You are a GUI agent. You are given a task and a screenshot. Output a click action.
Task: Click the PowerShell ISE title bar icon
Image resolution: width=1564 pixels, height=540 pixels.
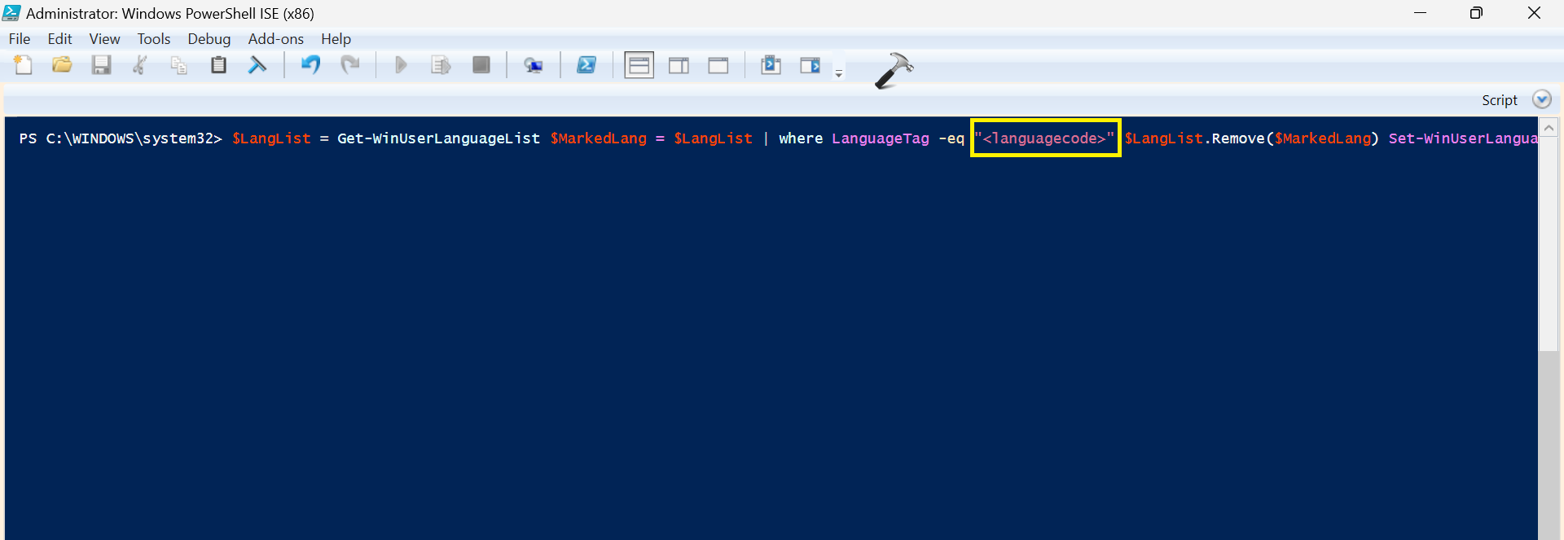(x=11, y=13)
